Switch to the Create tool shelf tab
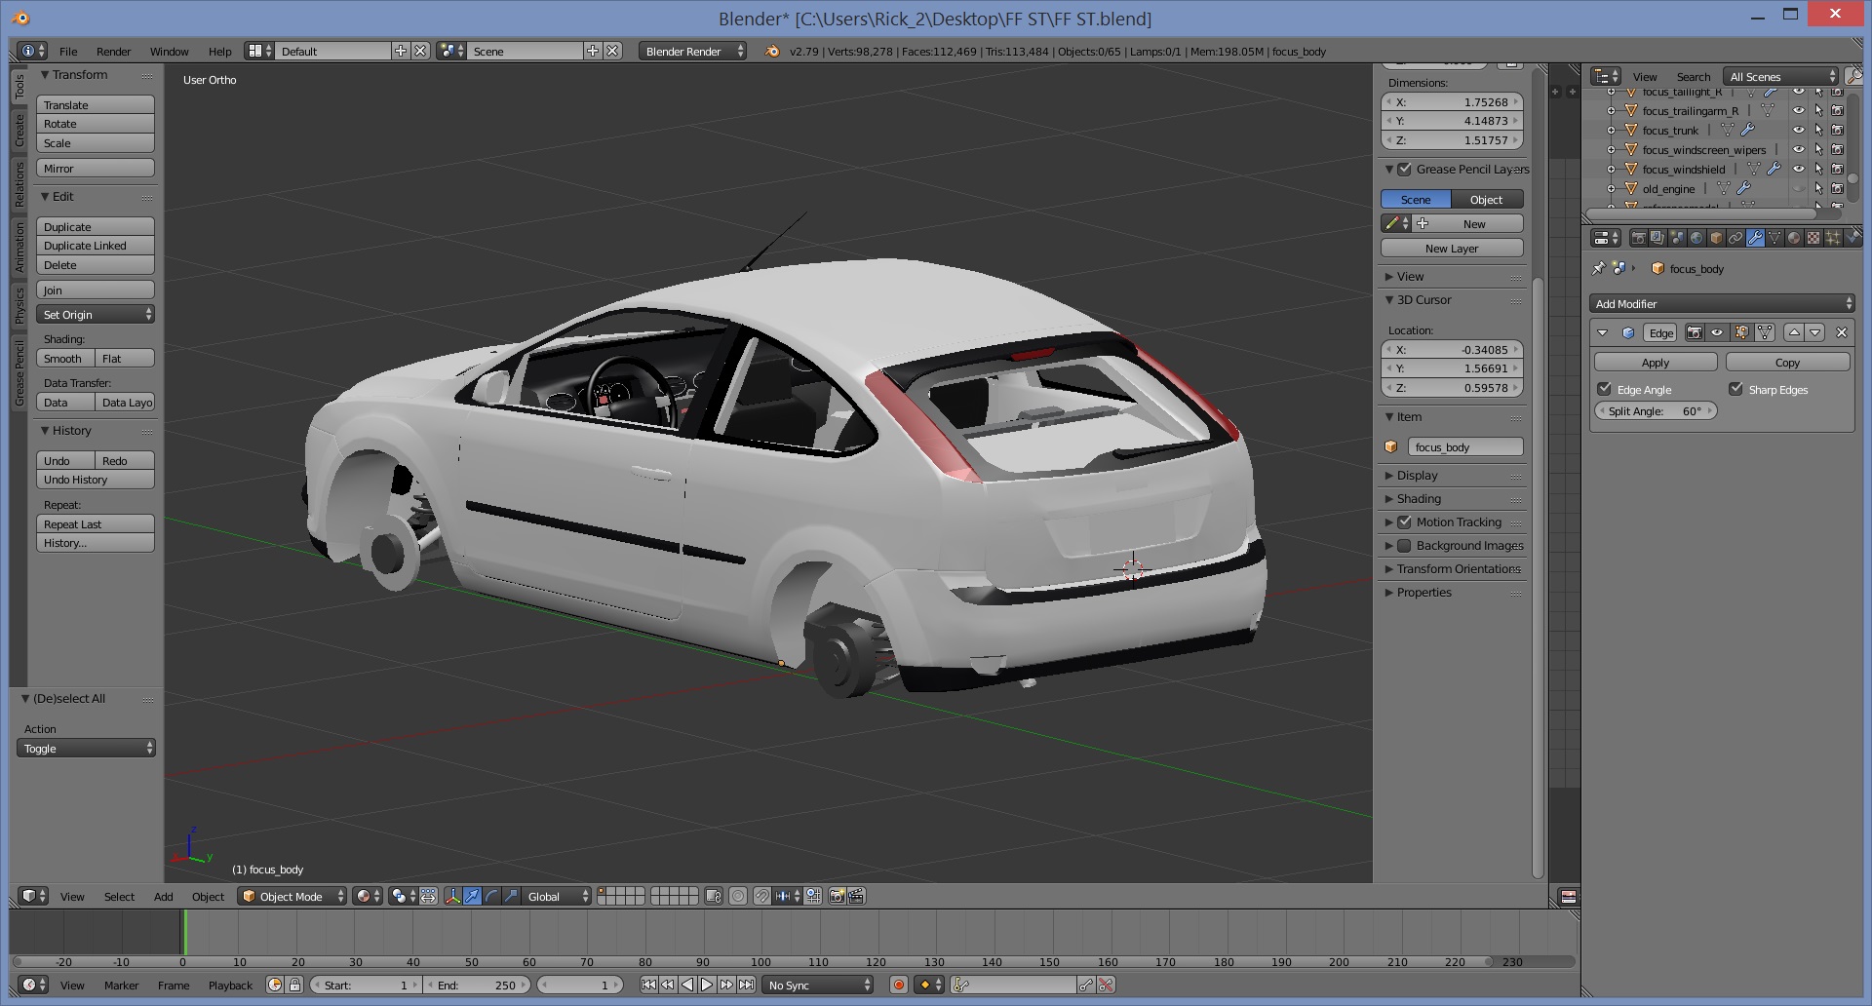 pyautogui.click(x=19, y=131)
